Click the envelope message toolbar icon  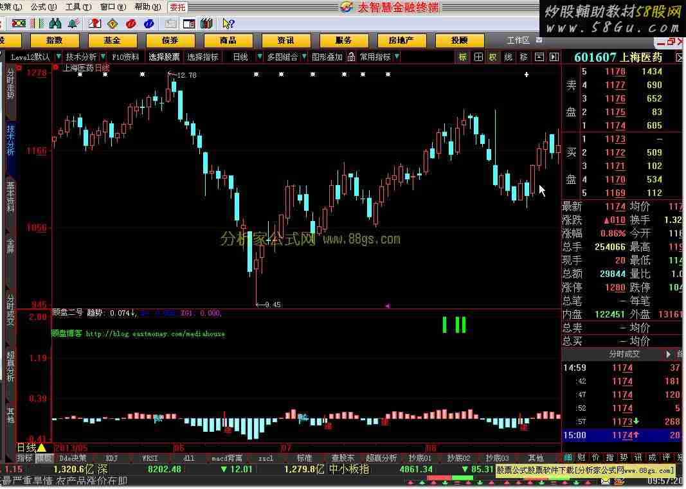[x=95, y=24]
